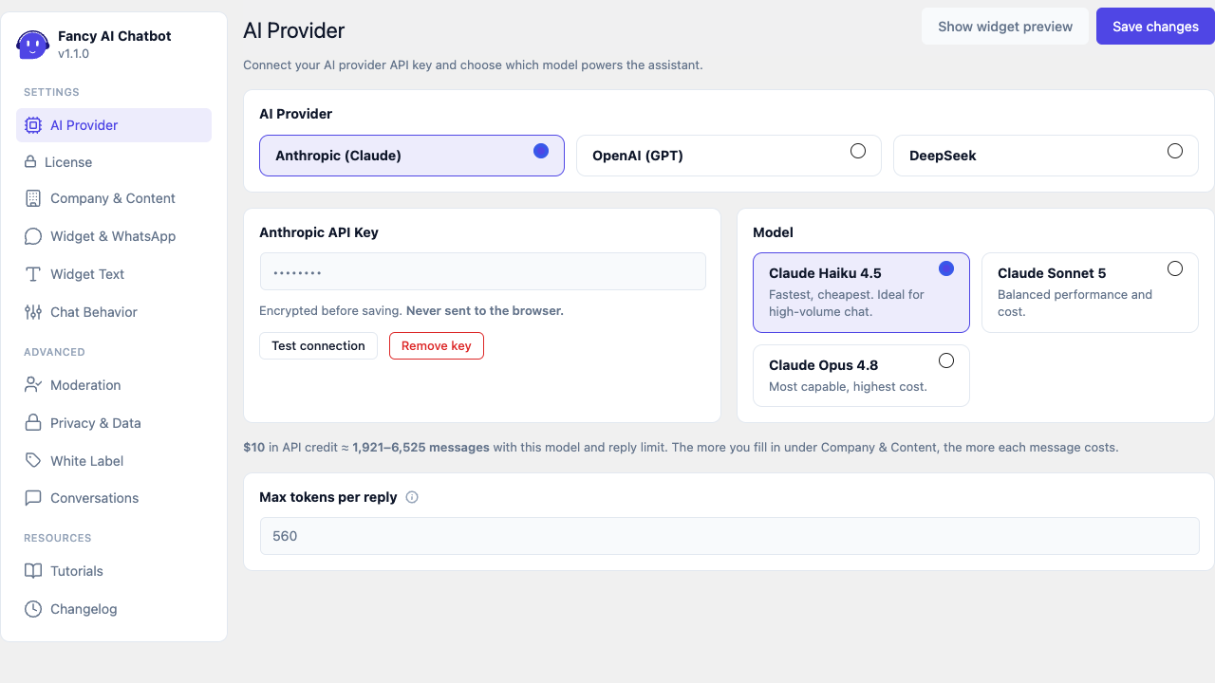Open Widget & WhatsApp settings
1215x683 pixels.
point(114,236)
